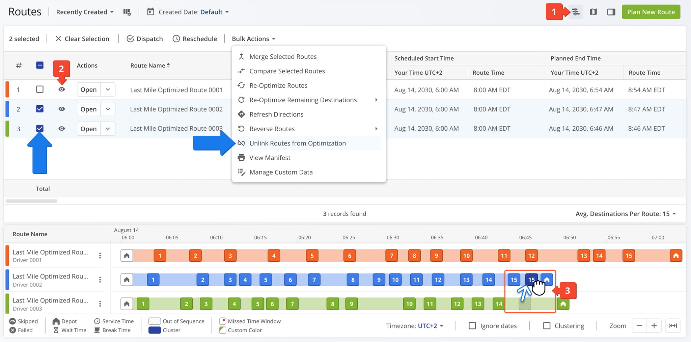Open three-dot menu for Driver 0002
The image size is (691, 342).
point(100,280)
